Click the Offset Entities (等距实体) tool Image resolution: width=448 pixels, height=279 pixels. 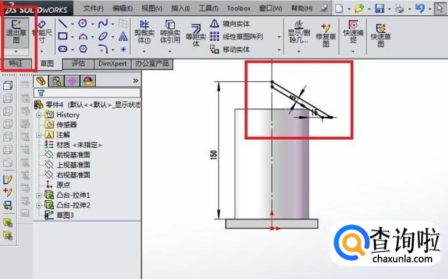click(196, 35)
